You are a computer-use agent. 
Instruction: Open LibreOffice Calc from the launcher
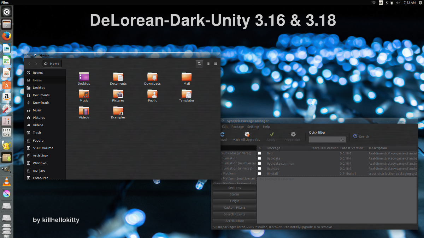coord(7,61)
